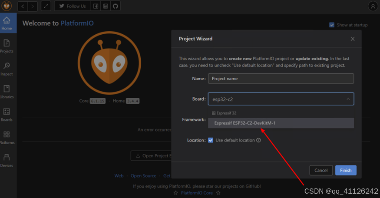
Task: Click the location help question mark icon
Action: pos(258,140)
